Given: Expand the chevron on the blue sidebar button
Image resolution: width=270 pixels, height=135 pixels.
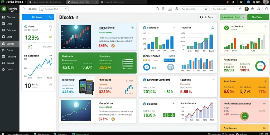Looking at the screenshot, I should [x=50, y=17].
